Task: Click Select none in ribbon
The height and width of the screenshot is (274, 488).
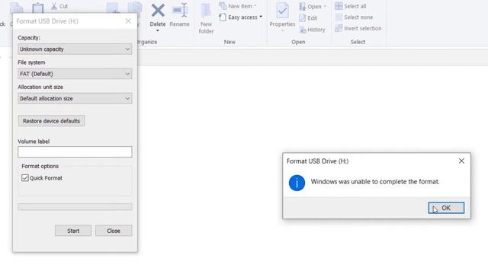Action: tap(354, 17)
